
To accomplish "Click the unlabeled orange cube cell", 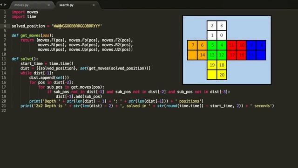I will [192, 55].
